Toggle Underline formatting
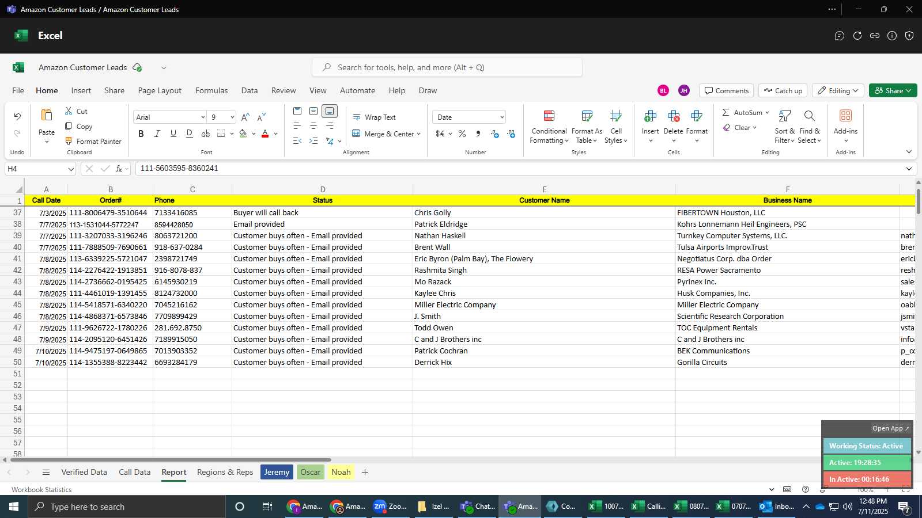Screen dimensions: 922x518 [x=173, y=134]
